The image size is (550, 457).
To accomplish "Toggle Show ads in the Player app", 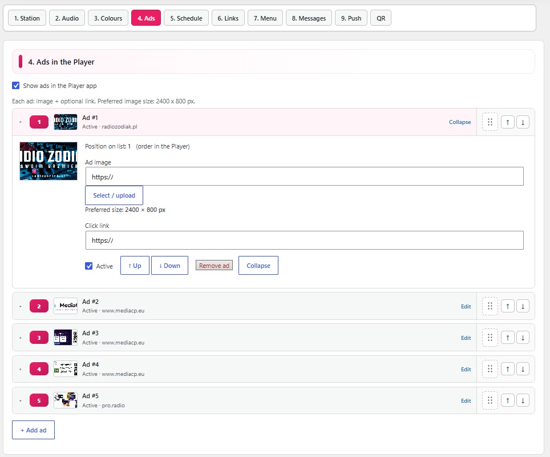I will coord(16,85).
